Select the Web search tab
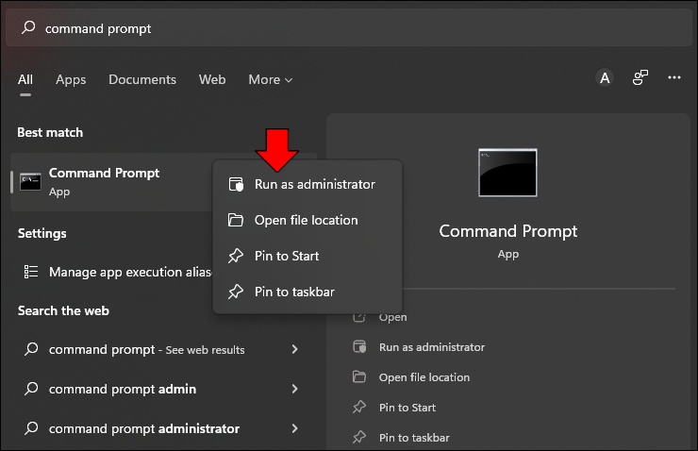The width and height of the screenshot is (698, 451). coord(212,79)
